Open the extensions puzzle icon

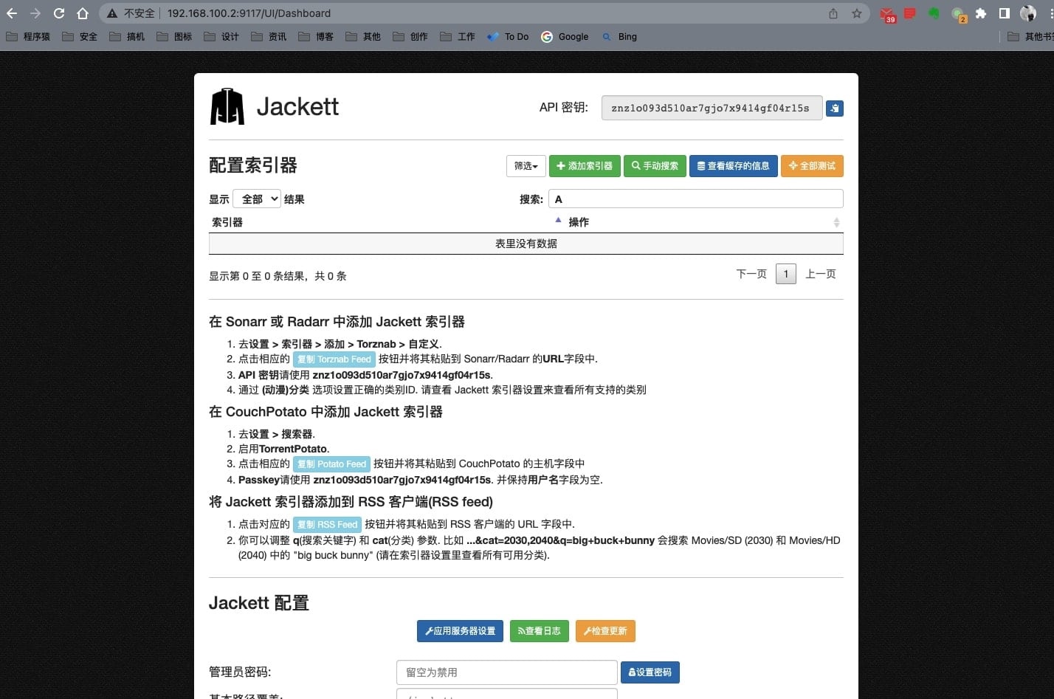click(x=981, y=13)
